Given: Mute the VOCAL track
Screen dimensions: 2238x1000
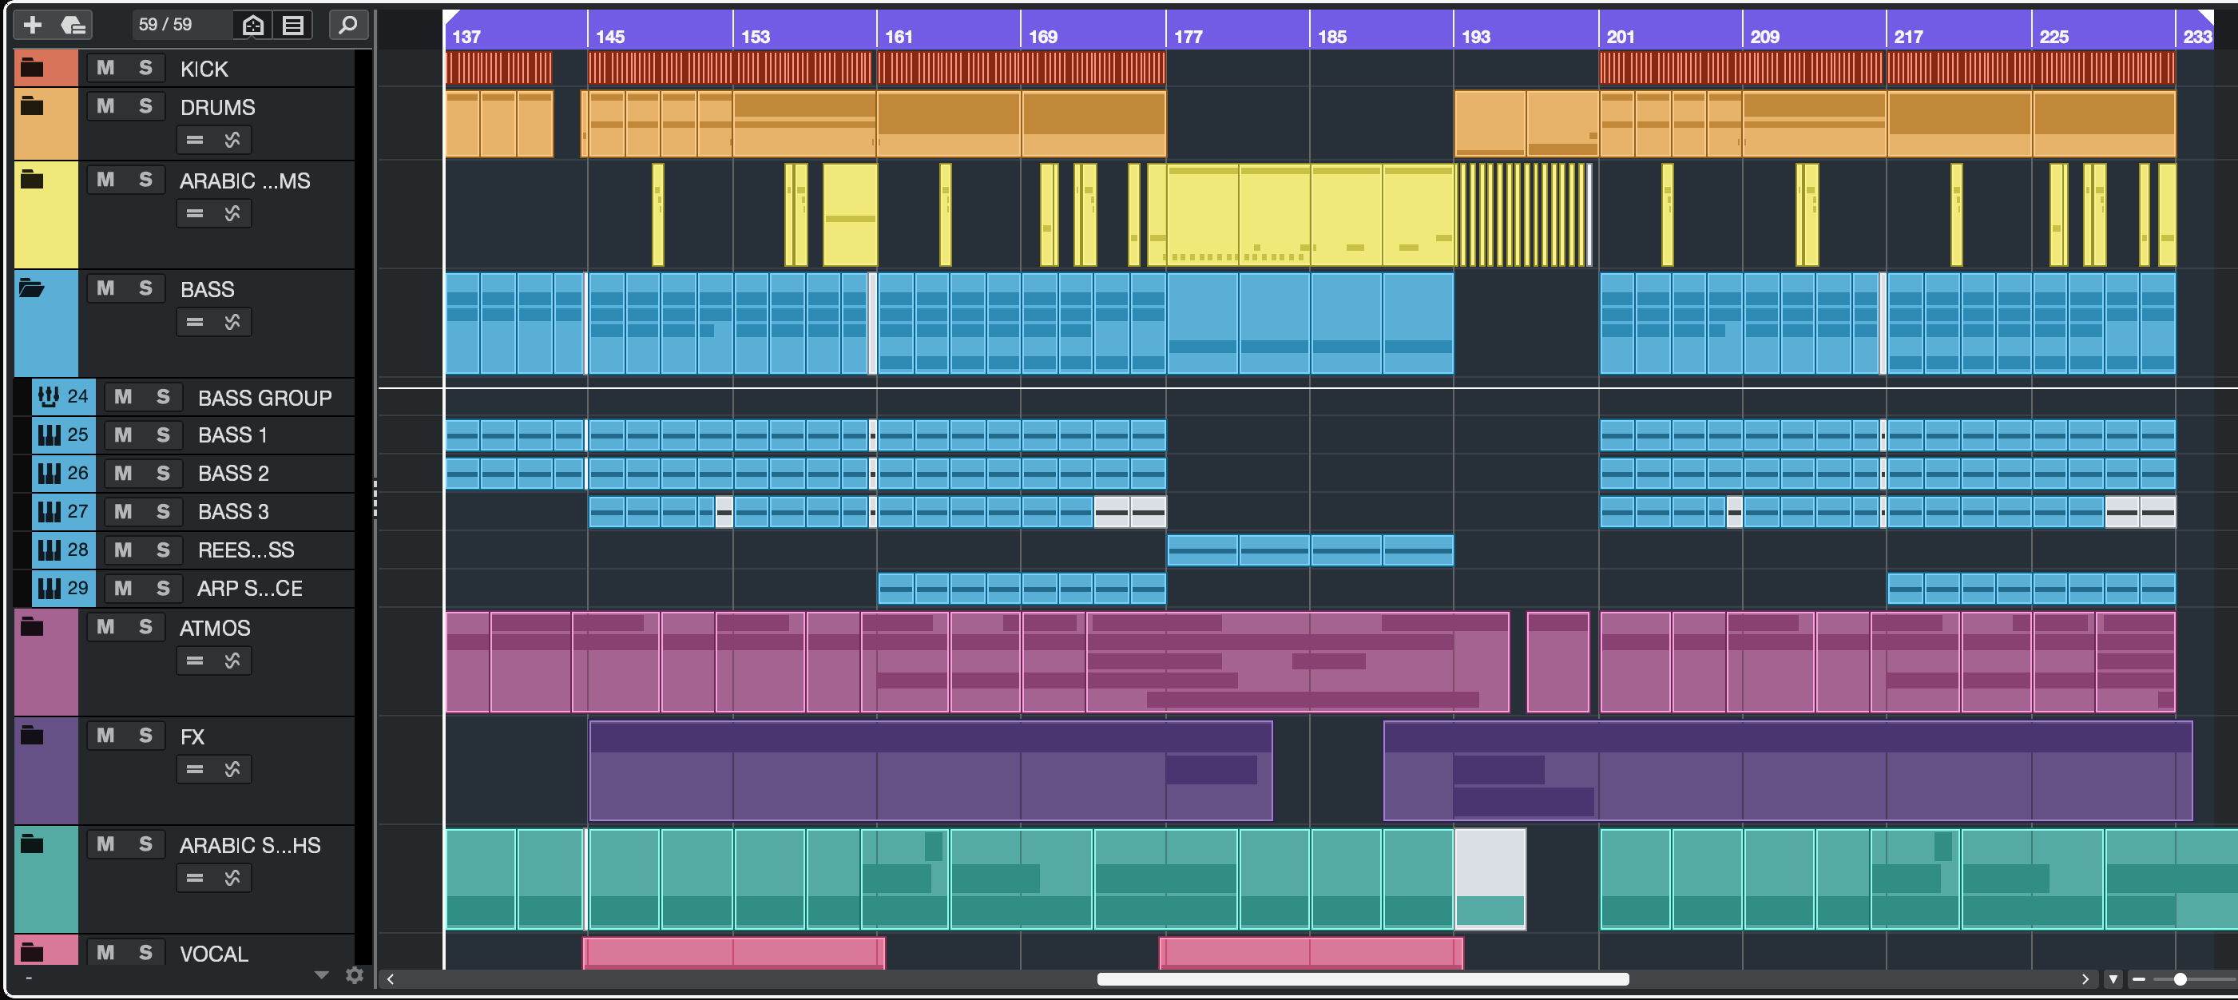Looking at the screenshot, I should pyautogui.click(x=106, y=953).
